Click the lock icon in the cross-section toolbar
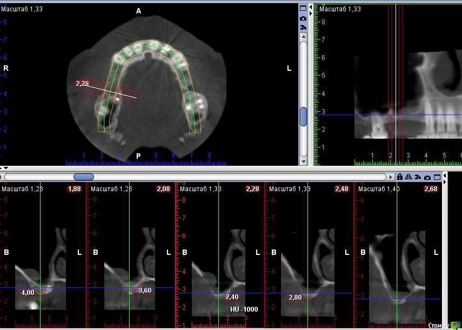The height and width of the screenshot is (330, 462). click(400, 177)
